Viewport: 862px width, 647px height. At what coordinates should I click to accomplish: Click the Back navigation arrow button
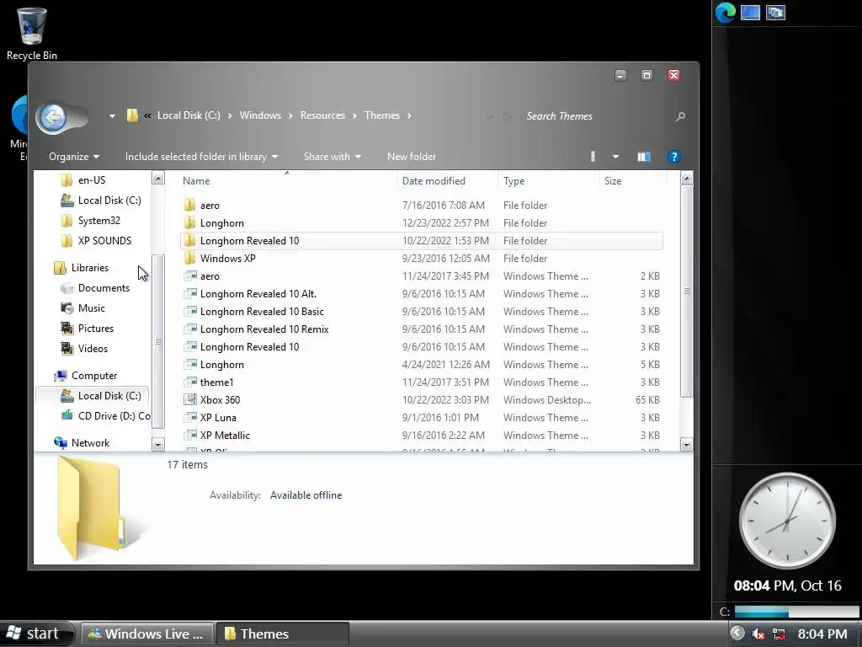coord(54,116)
